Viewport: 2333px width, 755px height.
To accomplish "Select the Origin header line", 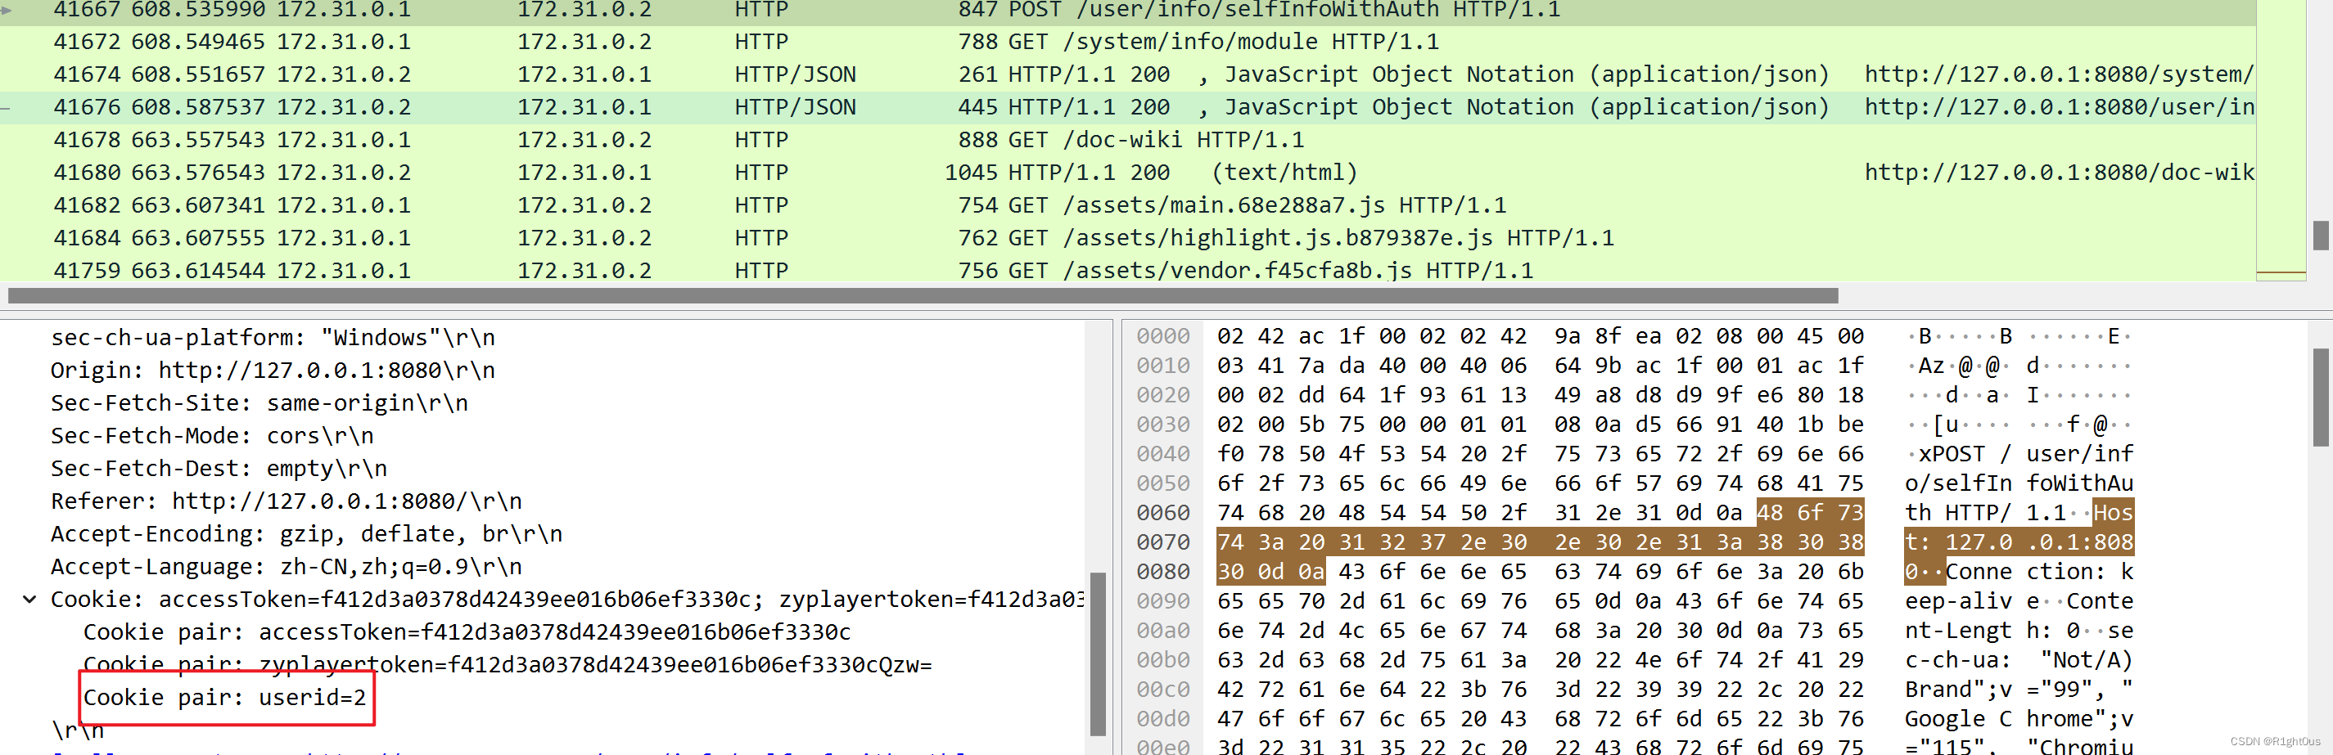I will (x=273, y=371).
